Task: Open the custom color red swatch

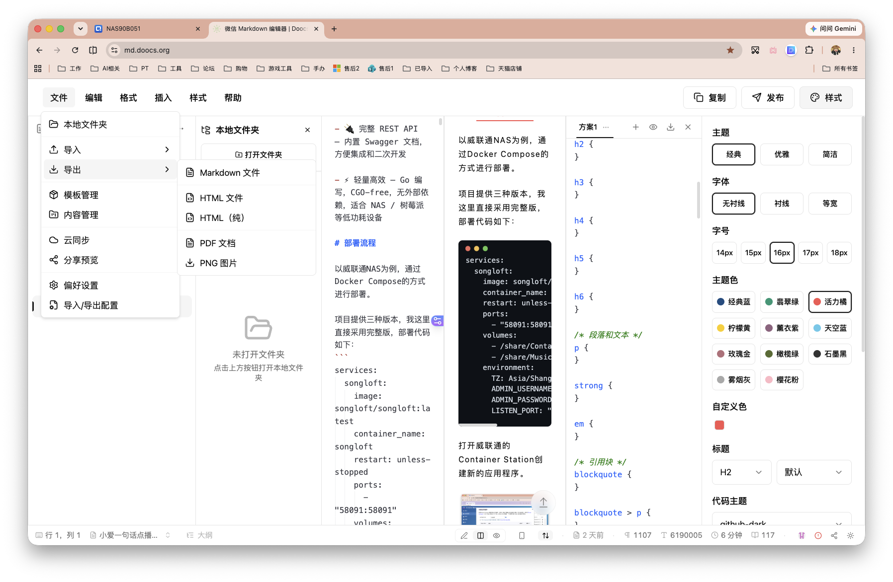Action: coord(719,425)
